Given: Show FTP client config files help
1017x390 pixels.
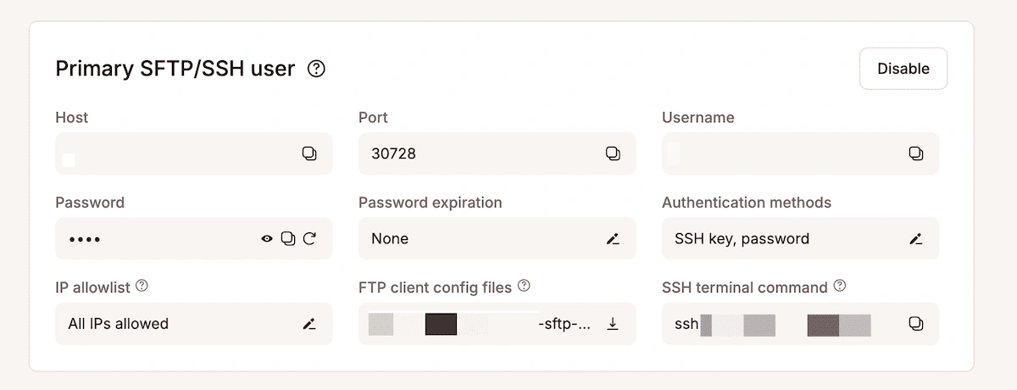Looking at the screenshot, I should pyautogui.click(x=524, y=287).
